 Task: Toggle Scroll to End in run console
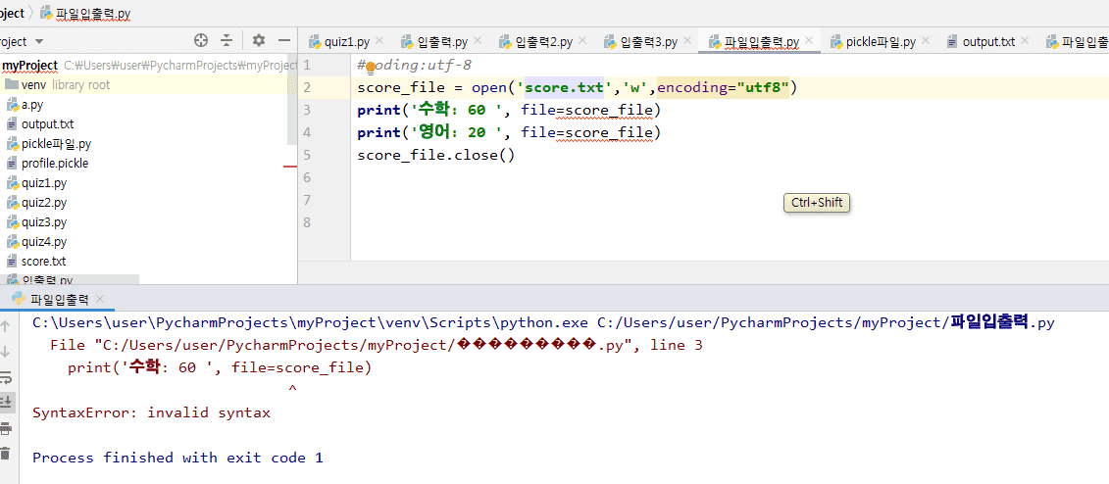pyautogui.click(x=6, y=402)
